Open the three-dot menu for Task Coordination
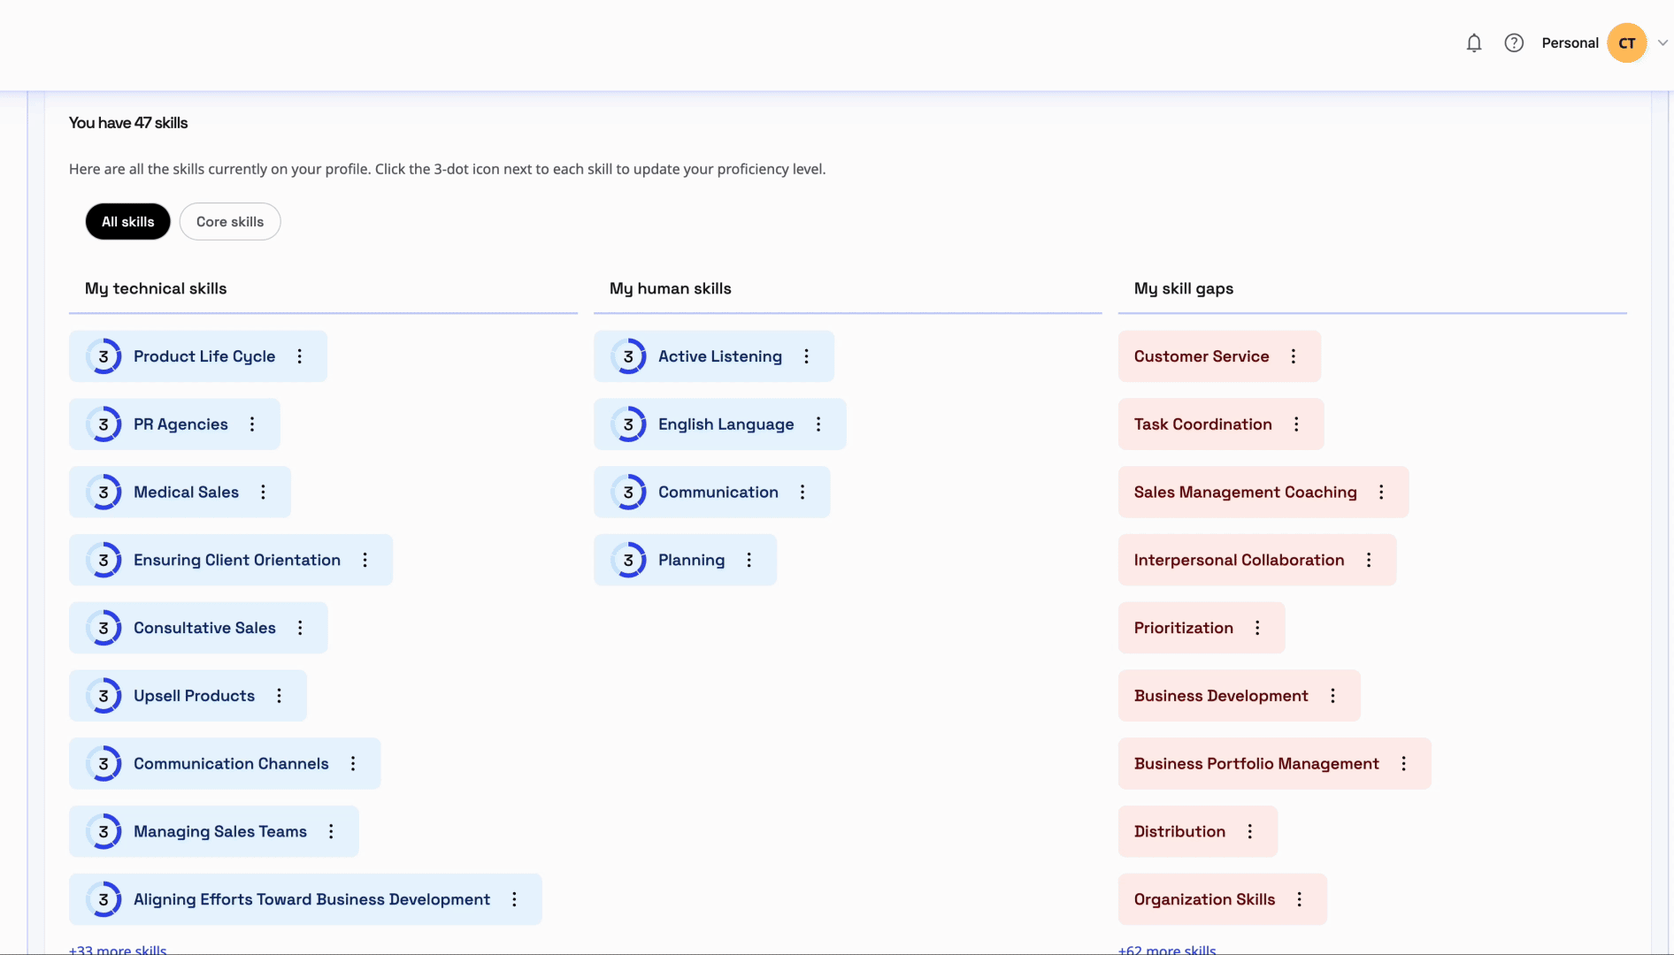 [x=1296, y=424]
